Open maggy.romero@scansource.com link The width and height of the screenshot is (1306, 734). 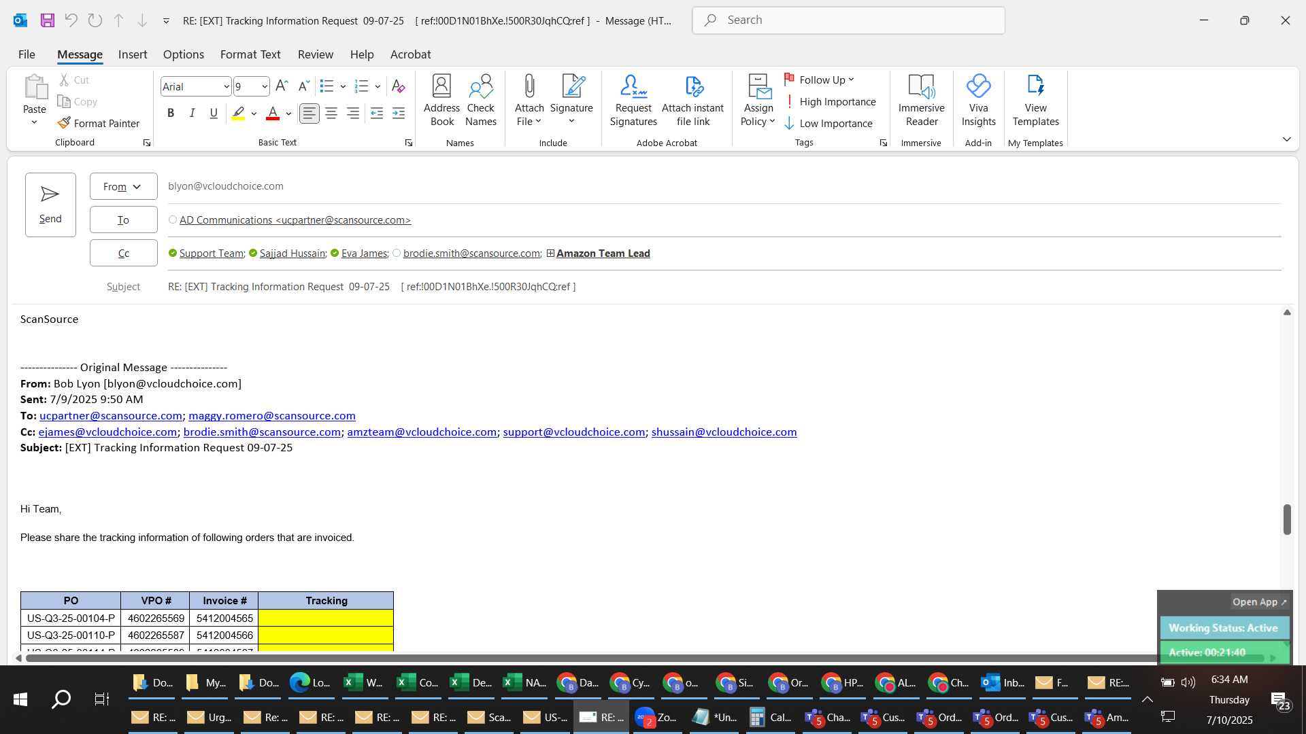pos(272,415)
